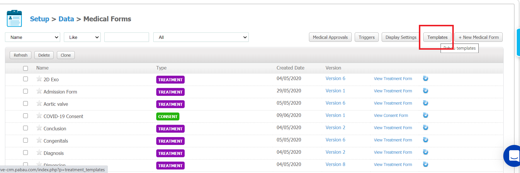Check the Admission Form checkbox

(x=26, y=91)
